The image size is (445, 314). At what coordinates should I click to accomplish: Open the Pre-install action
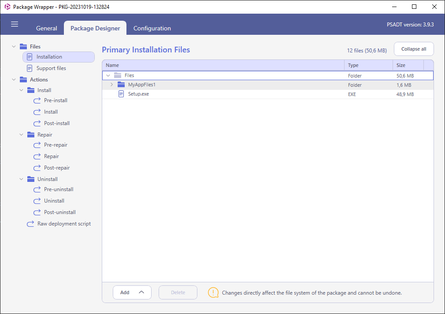[x=56, y=100]
